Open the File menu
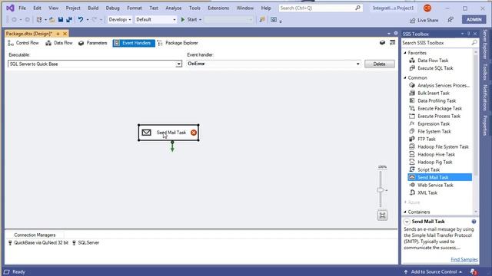 pos(22,8)
